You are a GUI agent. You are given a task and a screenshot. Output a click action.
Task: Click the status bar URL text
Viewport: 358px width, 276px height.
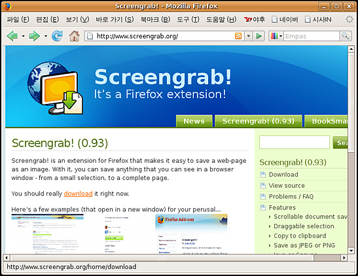71,267
